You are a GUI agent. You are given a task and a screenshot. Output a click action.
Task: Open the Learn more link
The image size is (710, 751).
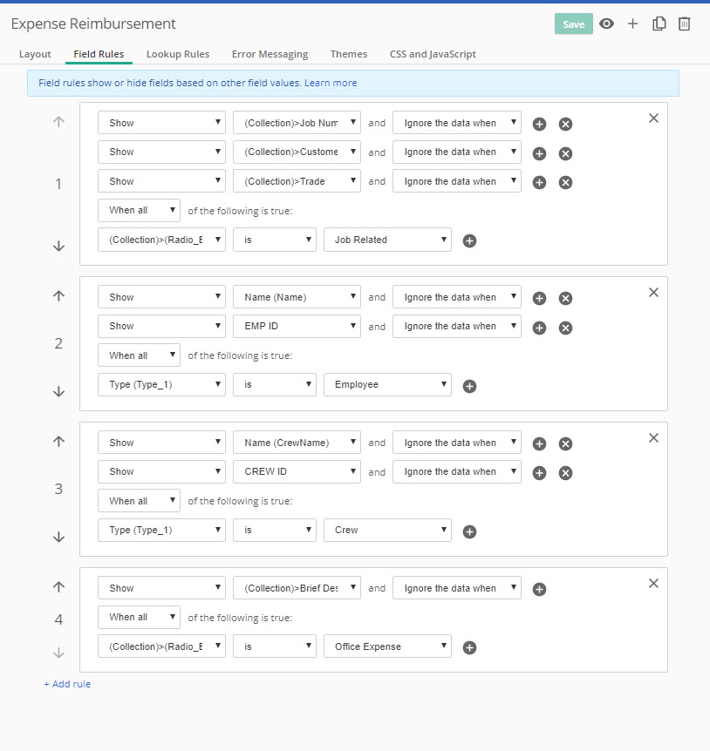331,83
